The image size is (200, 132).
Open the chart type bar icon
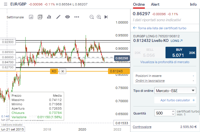coord(49,17)
